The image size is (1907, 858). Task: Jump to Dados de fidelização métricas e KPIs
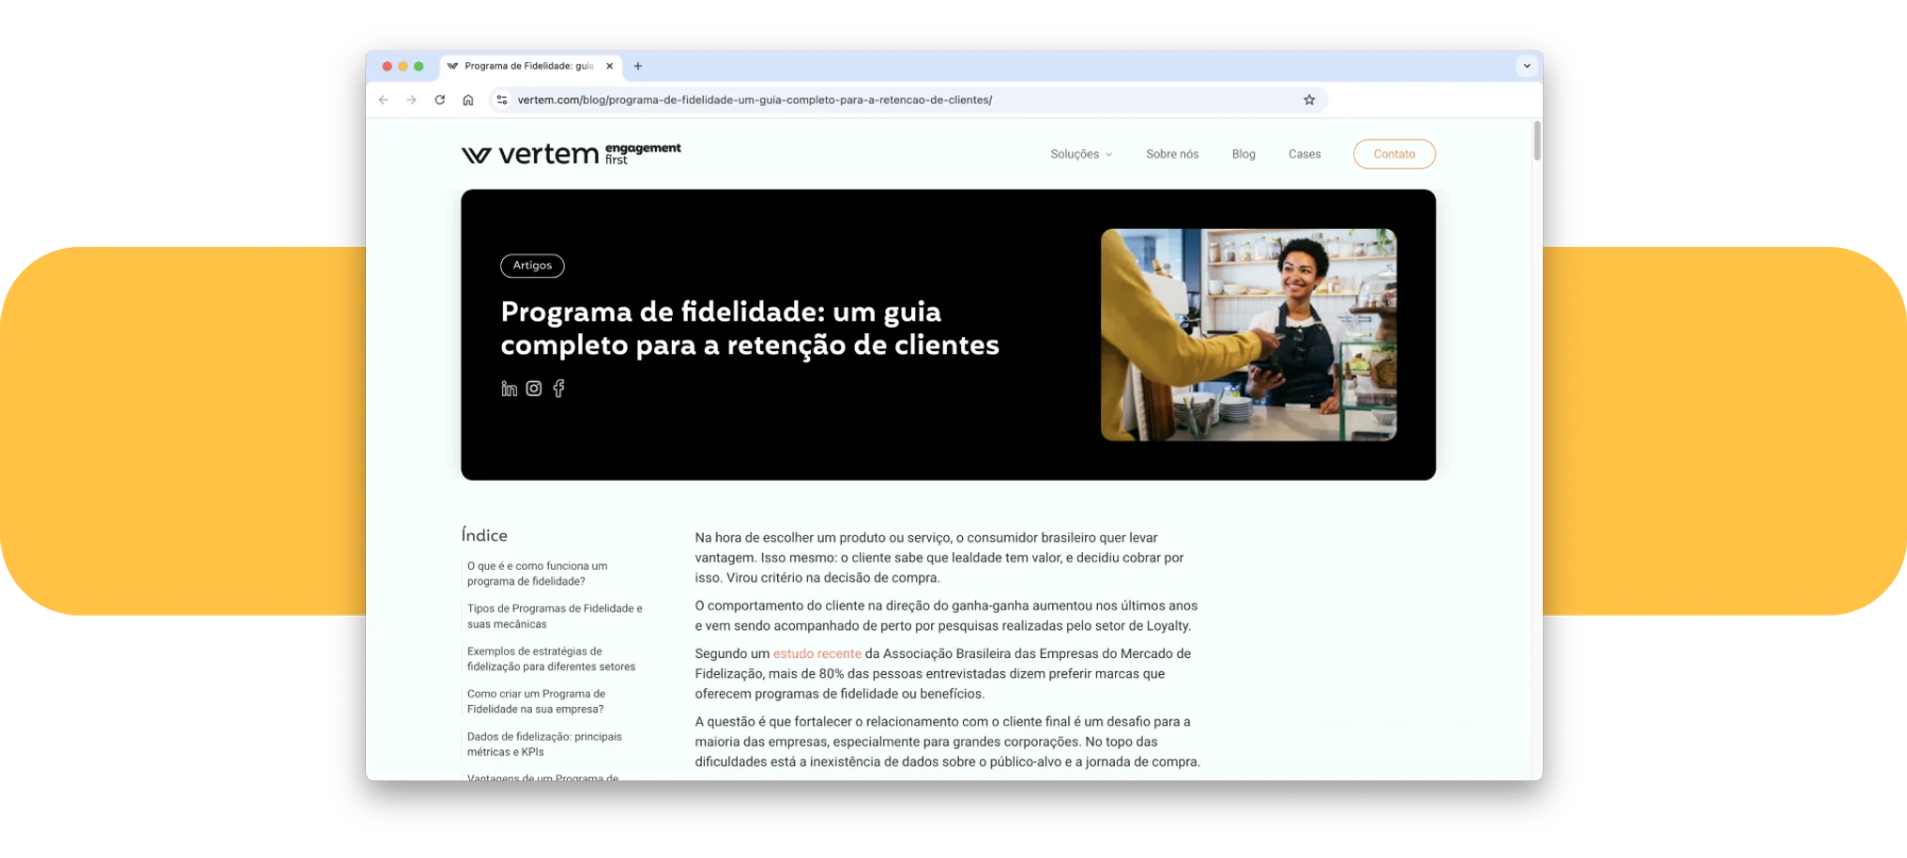[544, 744]
